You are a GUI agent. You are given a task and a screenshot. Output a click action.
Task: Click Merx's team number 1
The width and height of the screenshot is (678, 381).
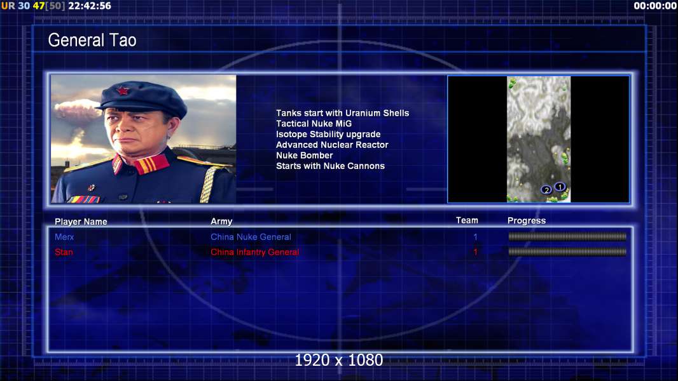(475, 237)
